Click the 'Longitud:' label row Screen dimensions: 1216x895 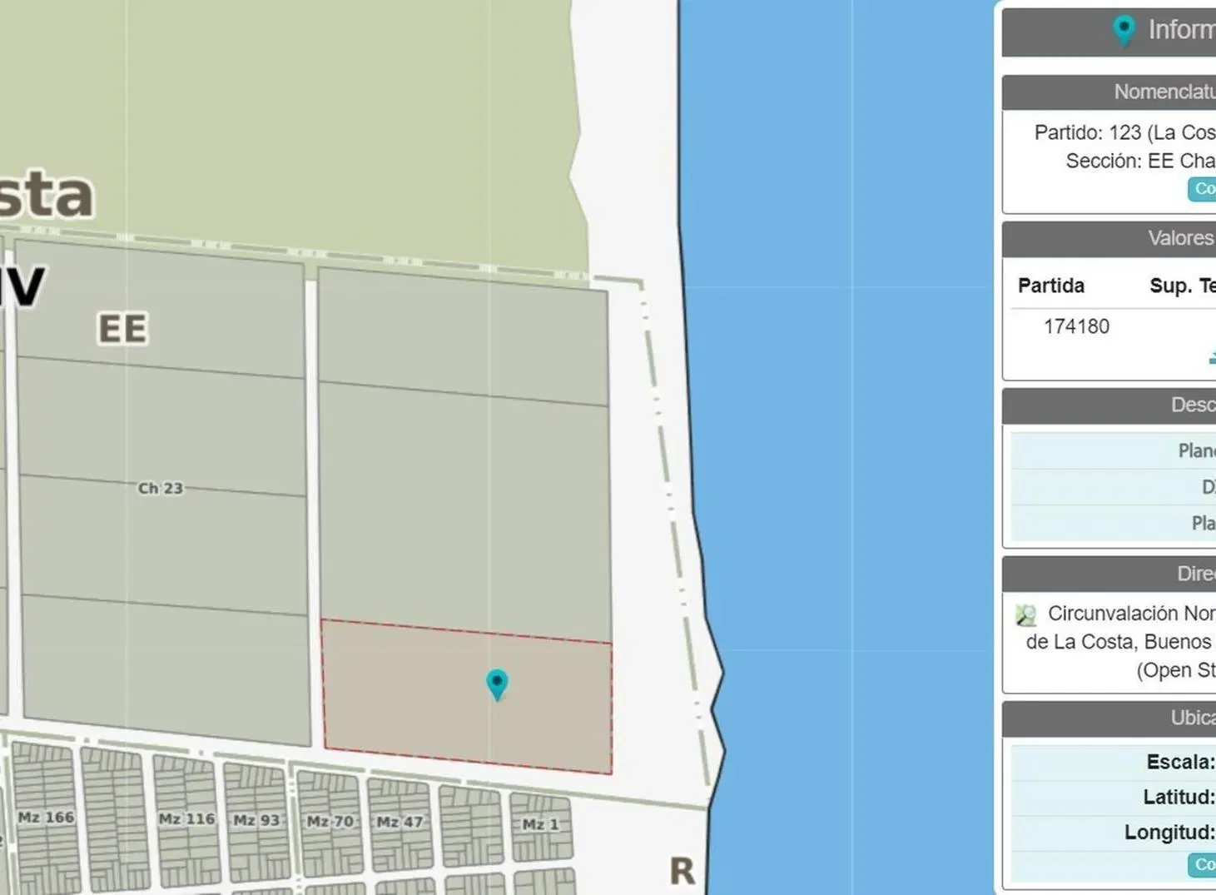[x=1114, y=832]
